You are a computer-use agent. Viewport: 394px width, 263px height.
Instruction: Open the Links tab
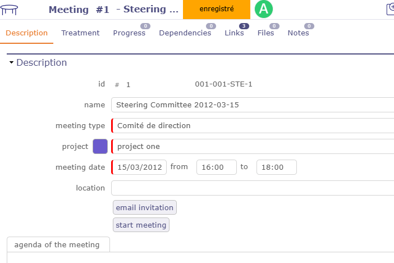[234, 33]
